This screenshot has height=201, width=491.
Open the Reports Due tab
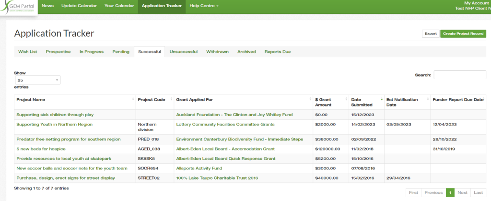click(x=277, y=52)
